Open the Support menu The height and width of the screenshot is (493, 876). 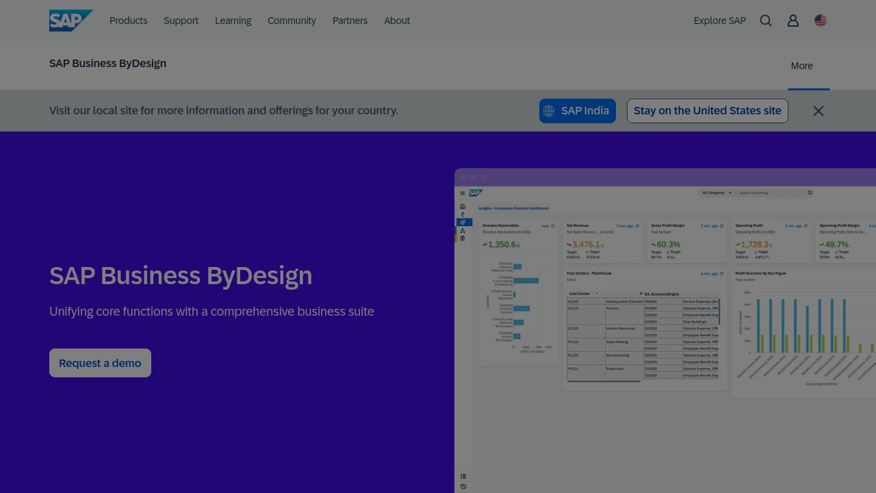pyautogui.click(x=181, y=21)
